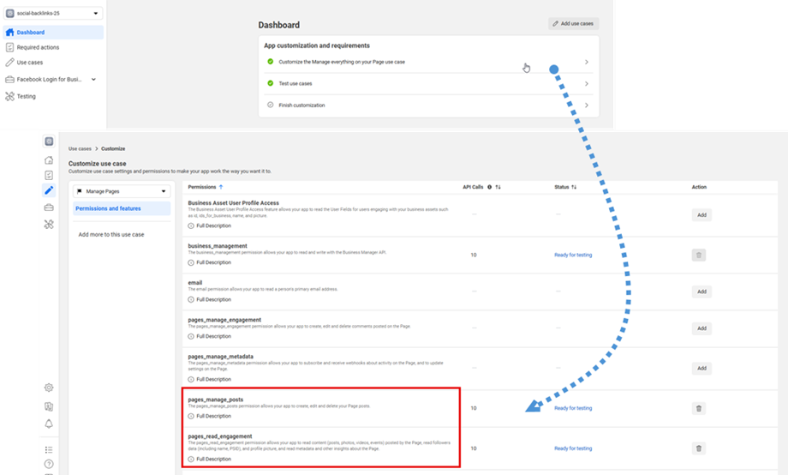Screen dimensions: 788x475
Task: Open the social-backlinks-25 app selector dropdown
Action: [53, 14]
